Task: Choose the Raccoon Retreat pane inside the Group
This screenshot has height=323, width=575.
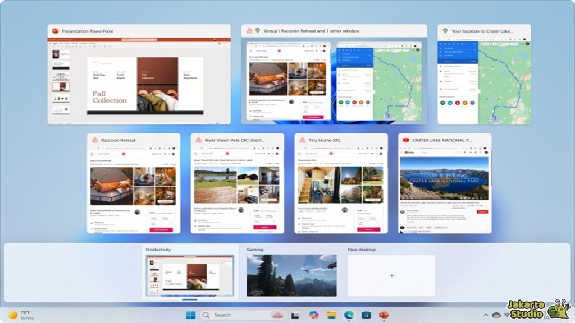Action: coord(289,81)
